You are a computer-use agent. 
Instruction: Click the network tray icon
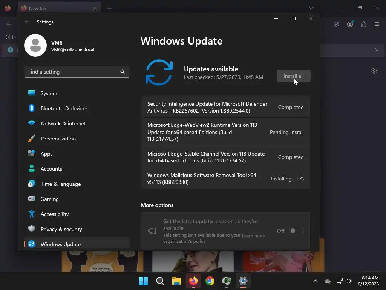(x=340, y=281)
